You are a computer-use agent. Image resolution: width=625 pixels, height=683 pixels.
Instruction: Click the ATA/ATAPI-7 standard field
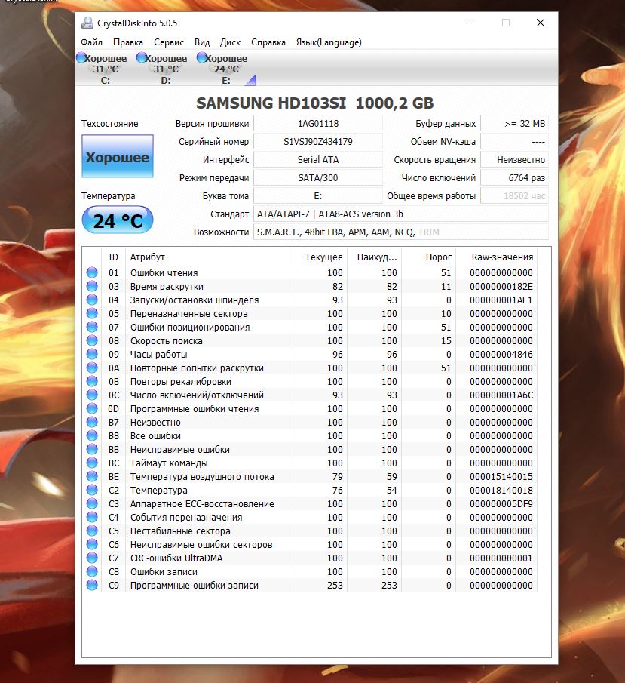(x=401, y=214)
